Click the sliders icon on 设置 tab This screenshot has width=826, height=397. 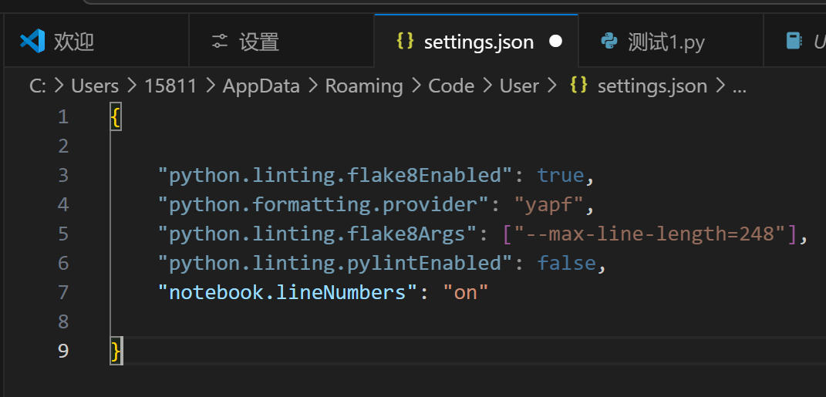tap(220, 41)
